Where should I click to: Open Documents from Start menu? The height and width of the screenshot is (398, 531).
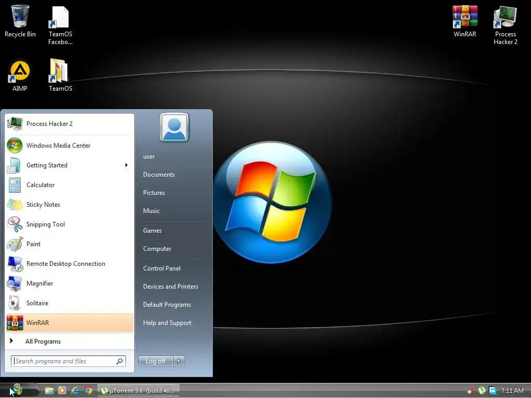pyautogui.click(x=159, y=175)
